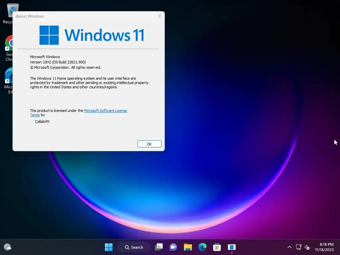Open network status tray icon
The image size is (340, 255).
[x=299, y=247]
